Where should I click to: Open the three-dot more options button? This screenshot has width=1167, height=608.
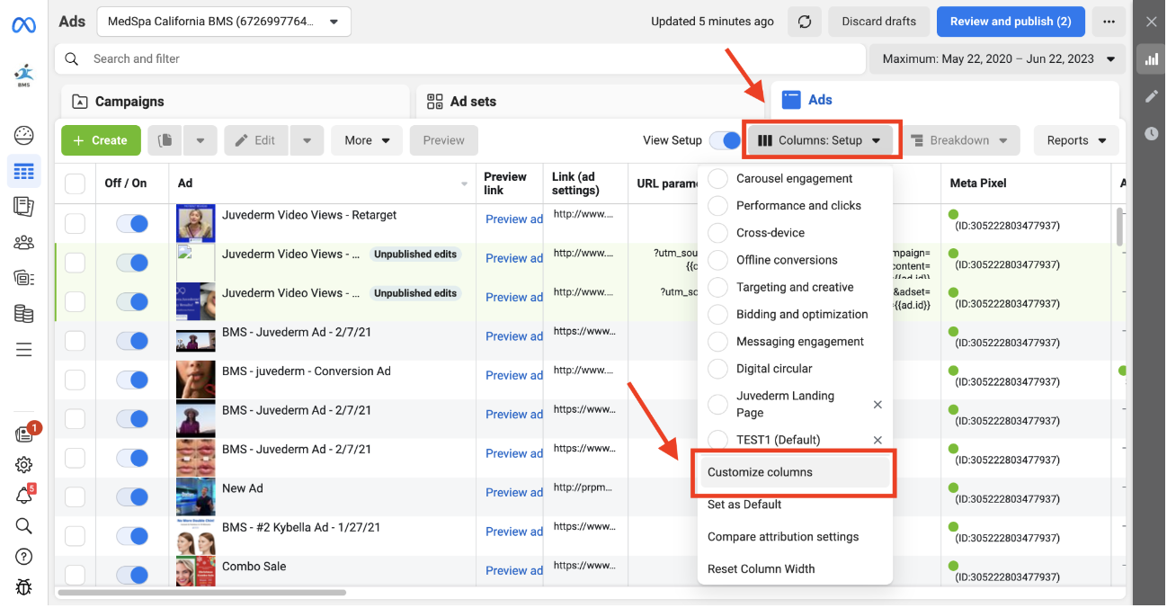[1109, 22]
